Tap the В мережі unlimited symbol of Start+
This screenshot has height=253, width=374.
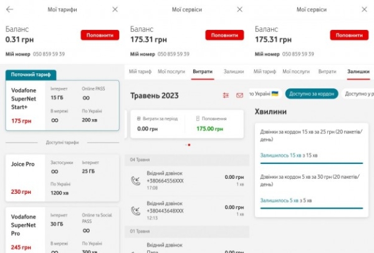pyautogui.click(x=55, y=120)
